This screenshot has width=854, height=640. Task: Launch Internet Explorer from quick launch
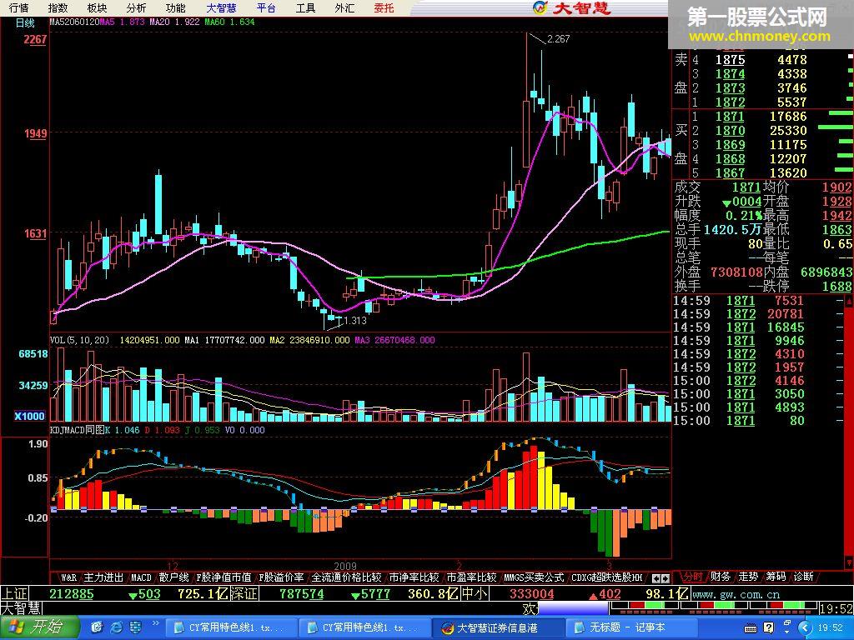[x=117, y=627]
